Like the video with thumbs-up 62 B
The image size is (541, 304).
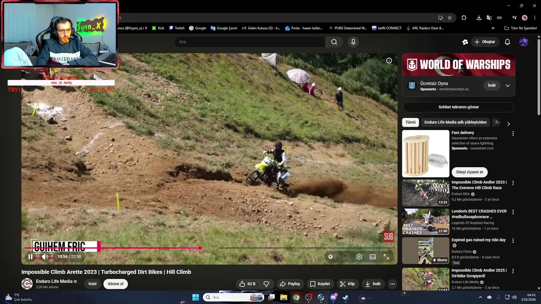(247, 284)
